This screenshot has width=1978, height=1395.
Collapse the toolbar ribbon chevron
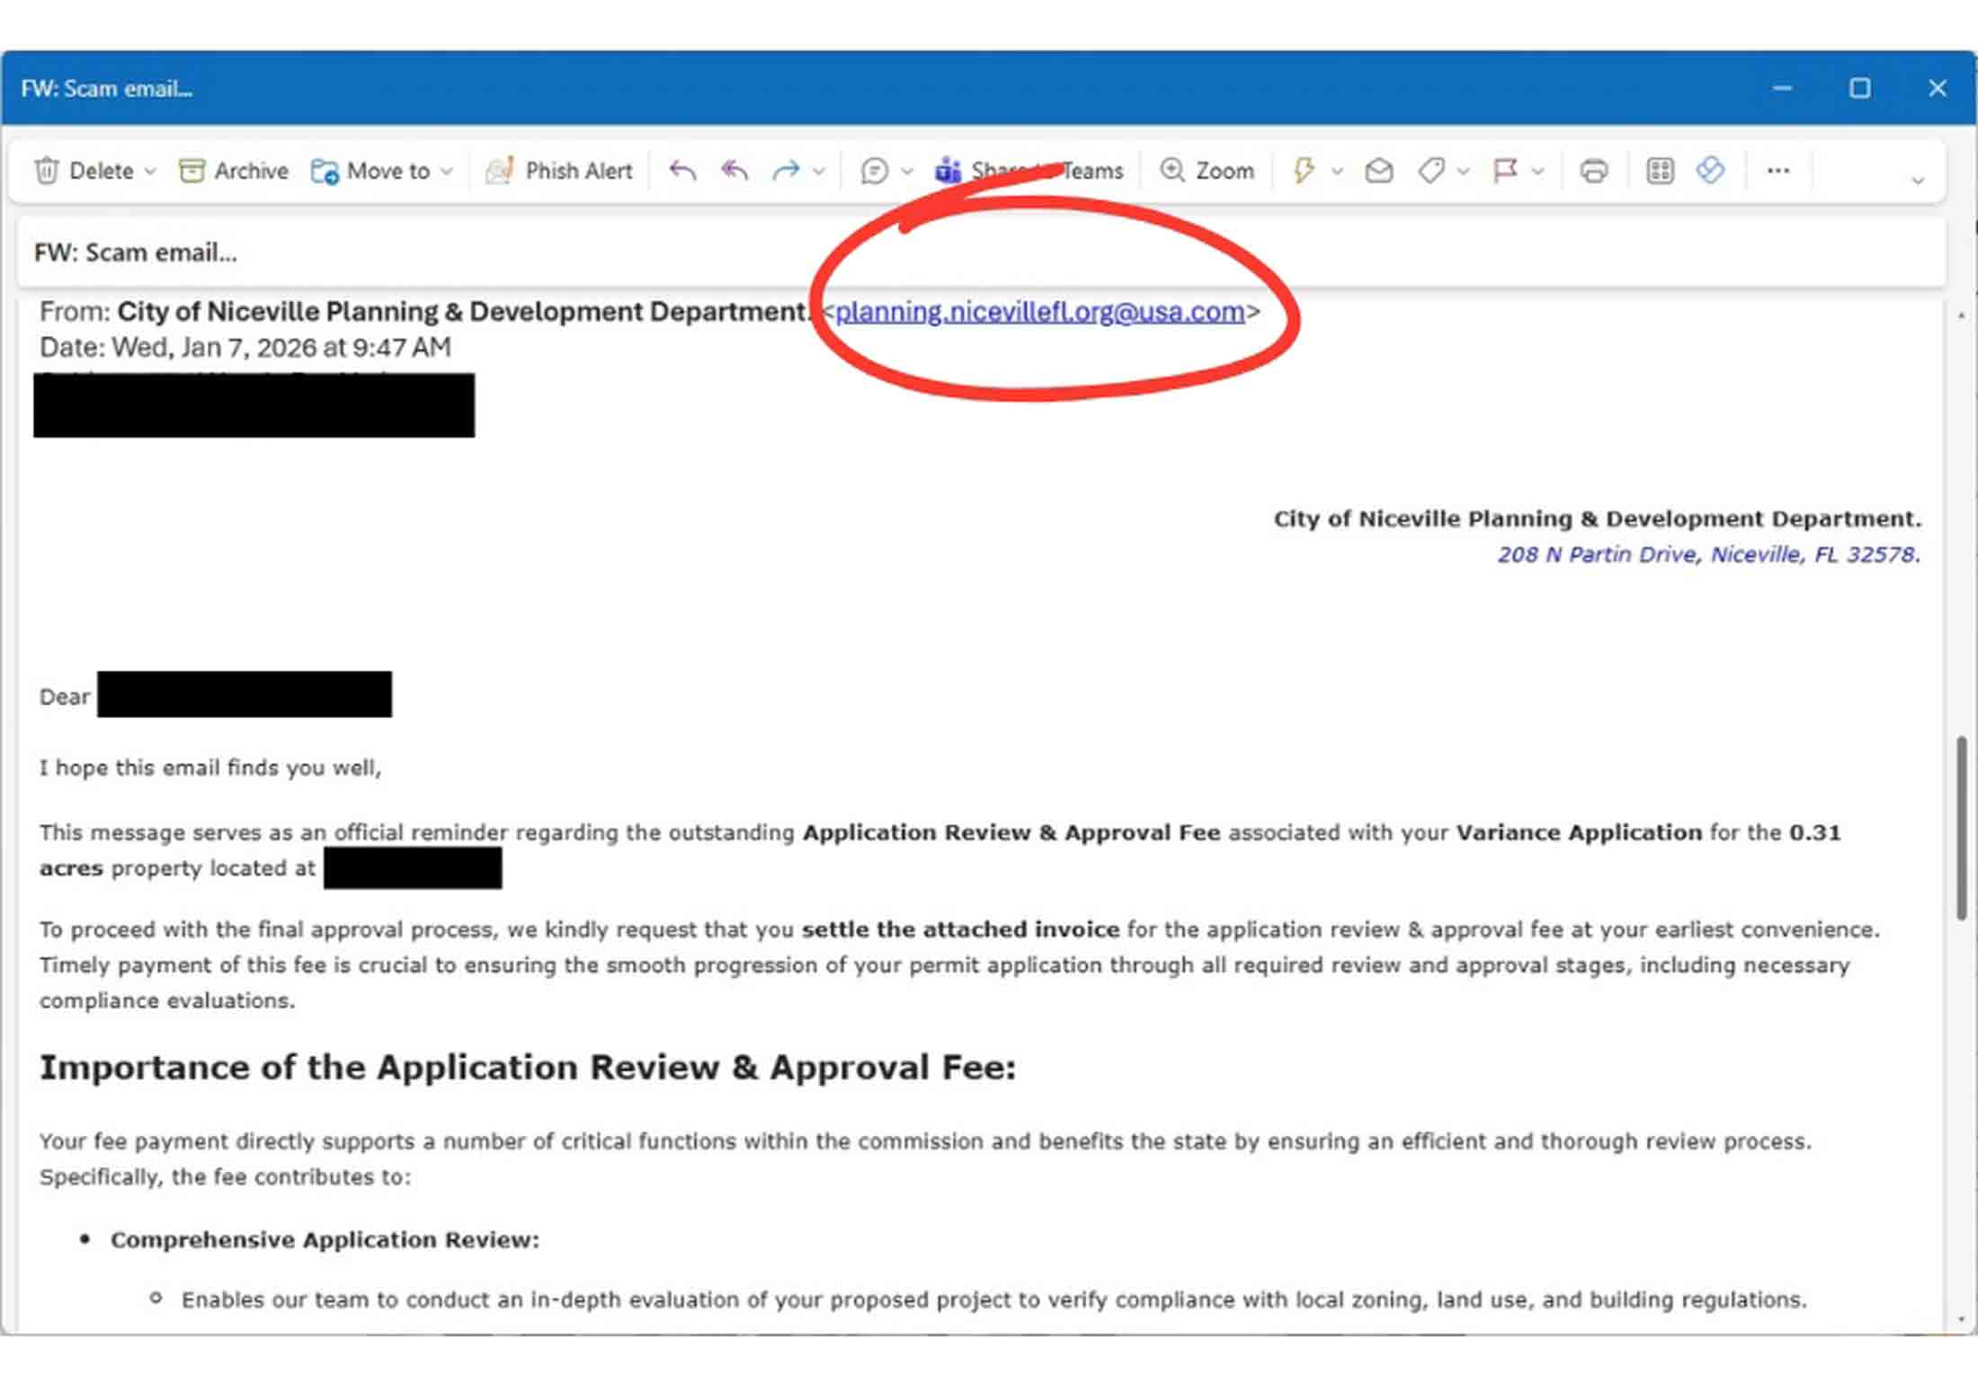[x=1917, y=181]
